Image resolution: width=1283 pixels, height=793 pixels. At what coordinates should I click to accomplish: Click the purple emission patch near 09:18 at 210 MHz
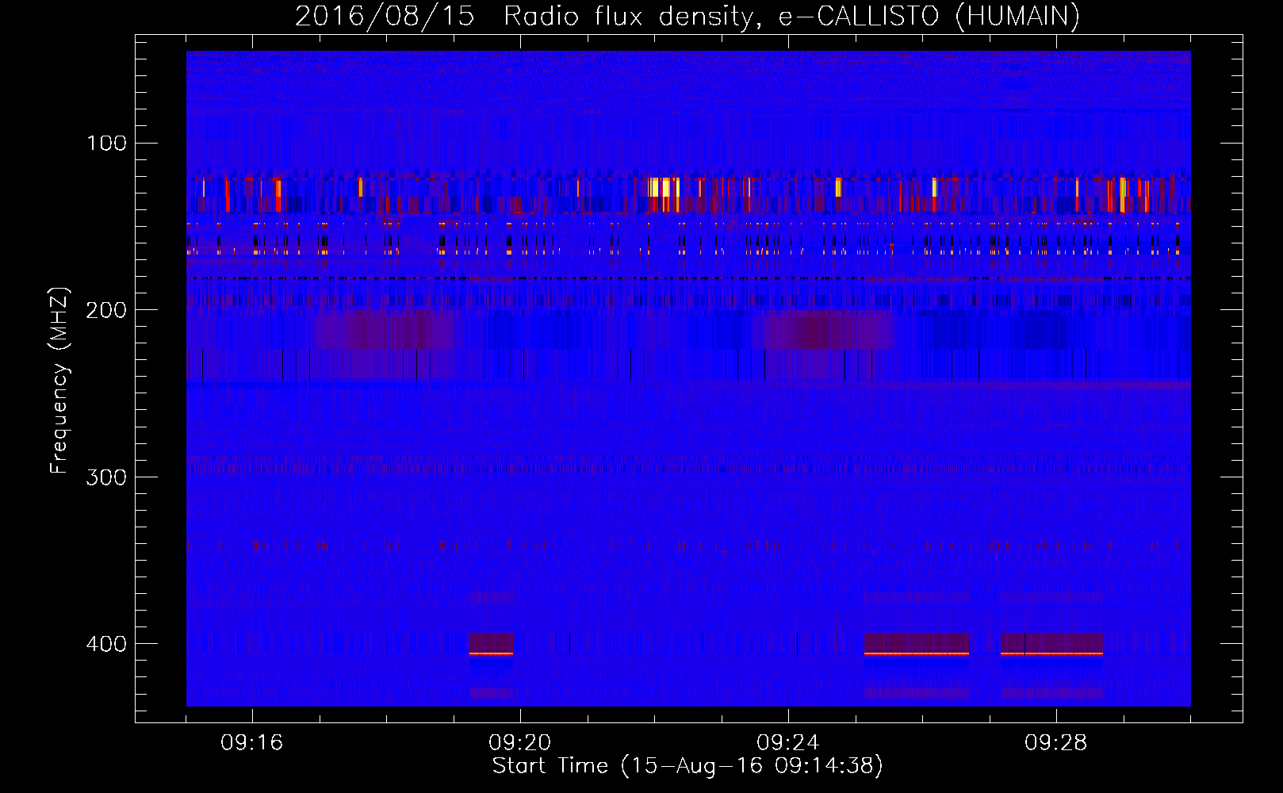pyautogui.click(x=385, y=330)
